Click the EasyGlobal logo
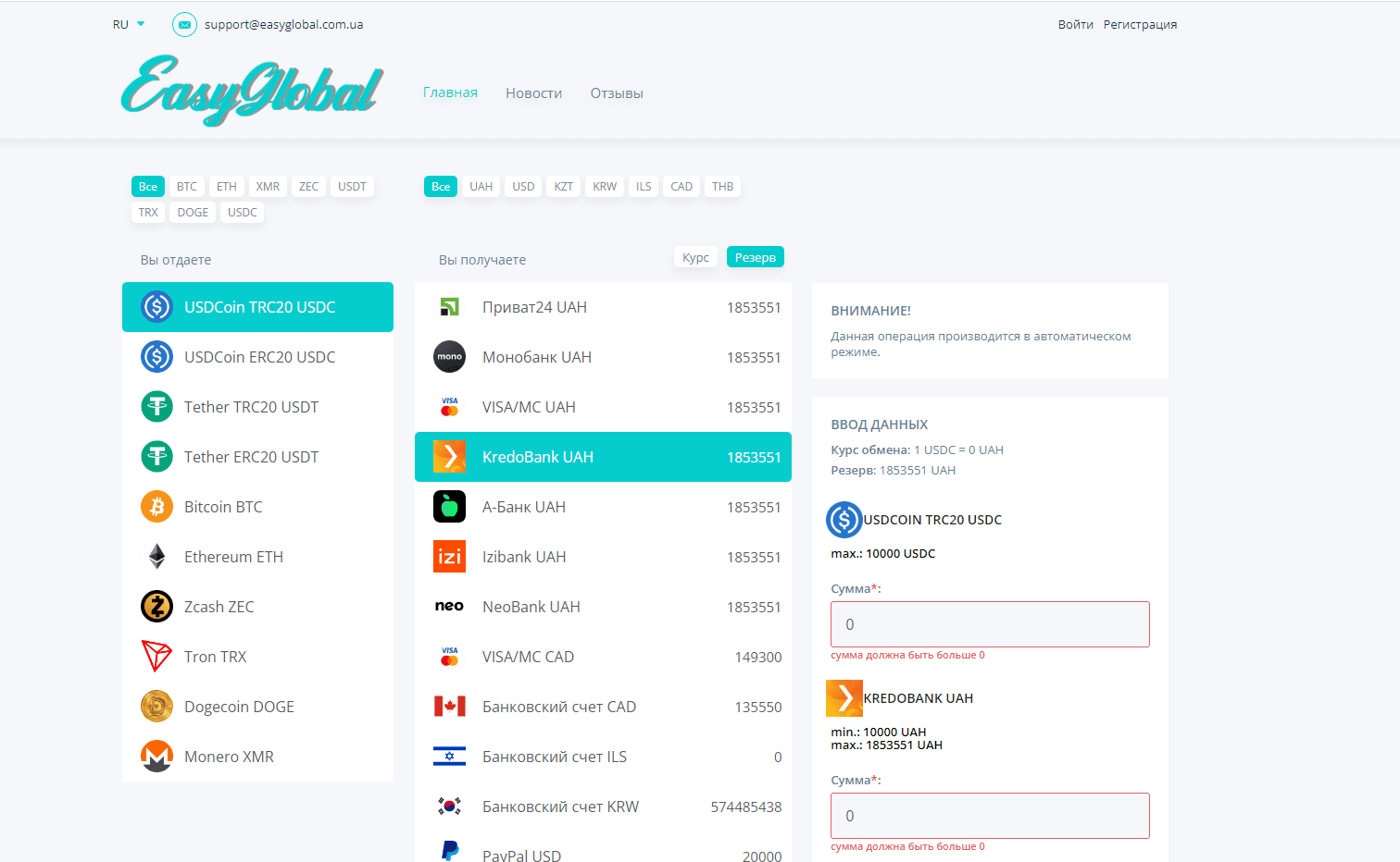1400x862 pixels. [x=252, y=90]
